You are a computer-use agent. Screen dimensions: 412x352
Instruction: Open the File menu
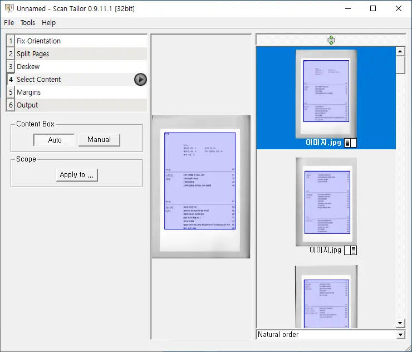[9, 23]
